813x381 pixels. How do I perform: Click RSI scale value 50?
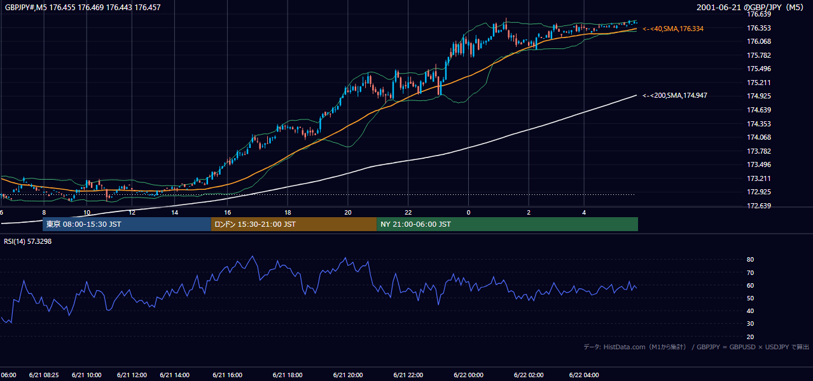coord(750,298)
